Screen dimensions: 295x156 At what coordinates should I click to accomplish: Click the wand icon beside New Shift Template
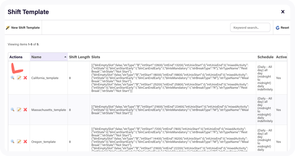(8, 28)
